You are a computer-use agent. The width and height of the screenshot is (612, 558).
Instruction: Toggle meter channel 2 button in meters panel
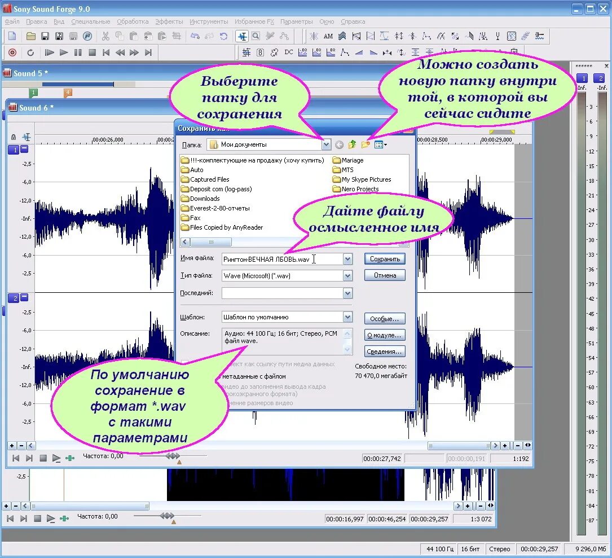pyautogui.click(x=599, y=78)
